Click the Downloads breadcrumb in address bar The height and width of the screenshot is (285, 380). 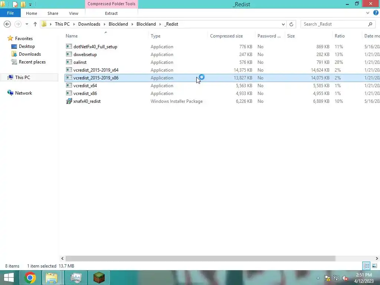tap(89, 24)
